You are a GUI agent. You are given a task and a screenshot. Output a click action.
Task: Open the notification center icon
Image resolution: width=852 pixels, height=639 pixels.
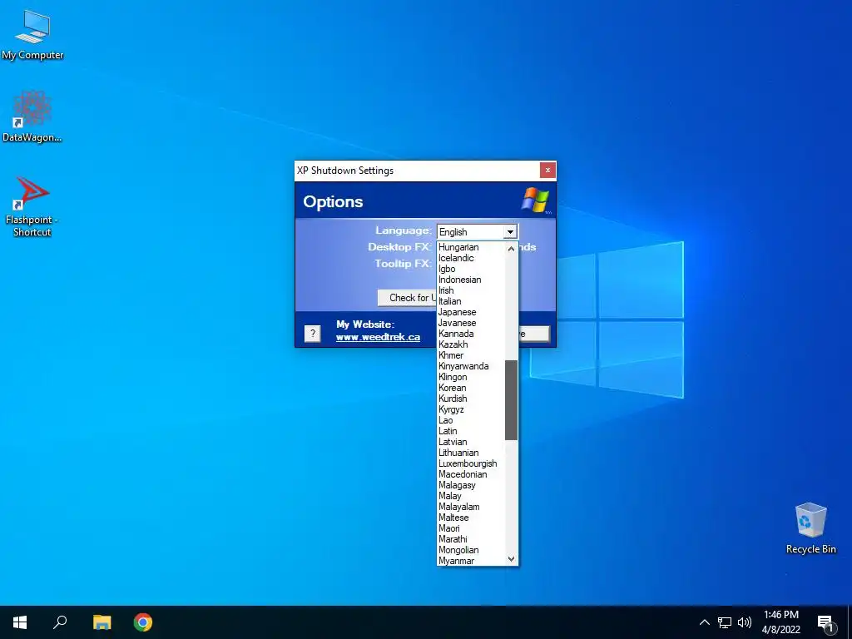click(825, 623)
